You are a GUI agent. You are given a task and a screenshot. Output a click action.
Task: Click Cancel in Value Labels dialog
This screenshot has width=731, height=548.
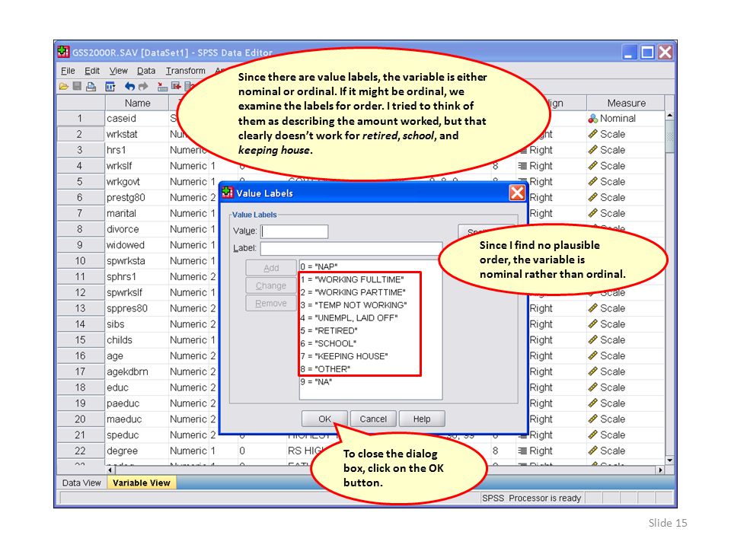coord(373,419)
